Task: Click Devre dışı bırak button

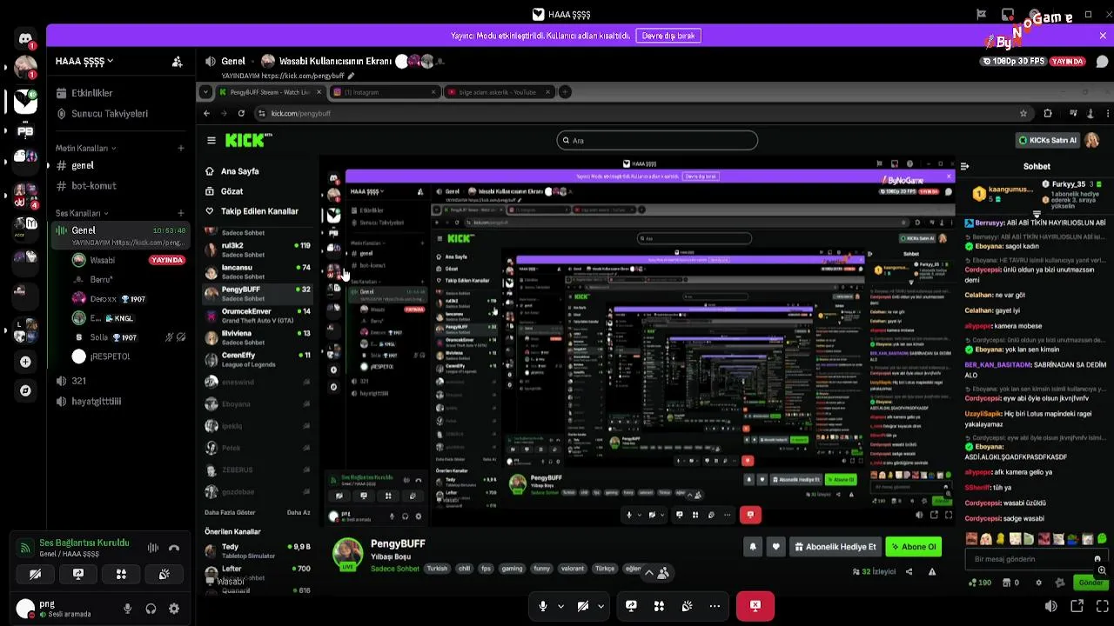Action: coord(668,36)
